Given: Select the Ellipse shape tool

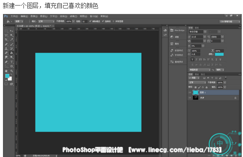Looking at the screenshot, I should point(12,66).
